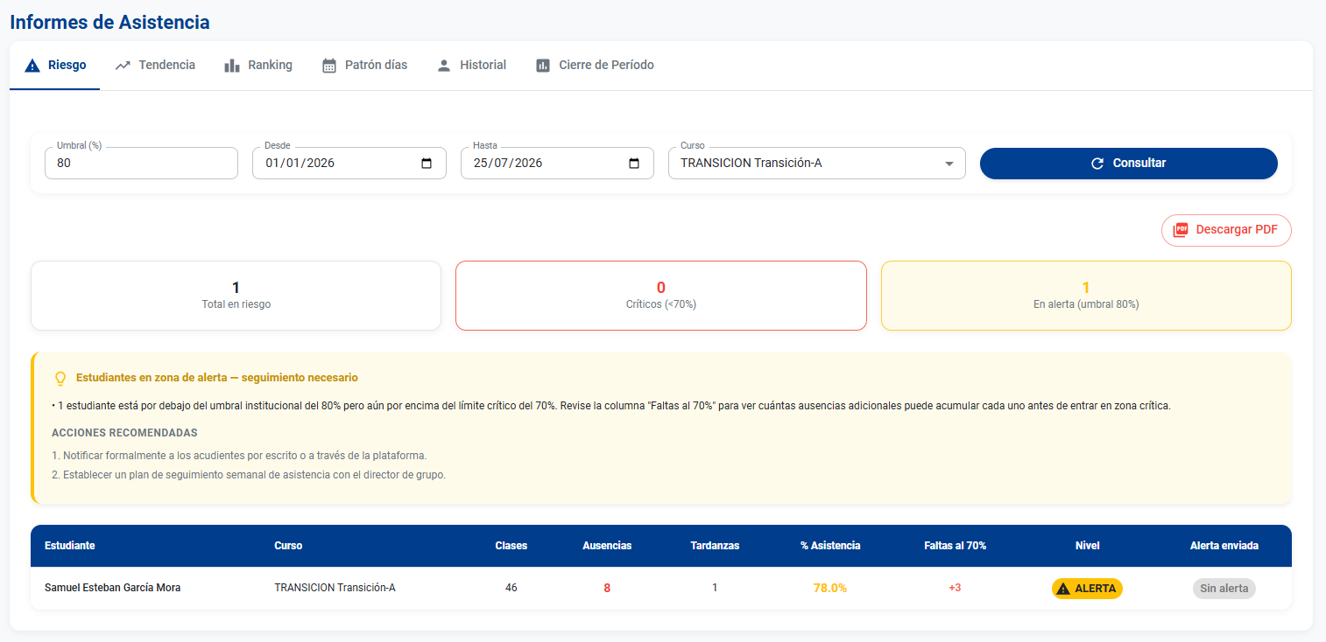Click the Nivel column header
This screenshot has height=642, width=1326.
[x=1087, y=546]
